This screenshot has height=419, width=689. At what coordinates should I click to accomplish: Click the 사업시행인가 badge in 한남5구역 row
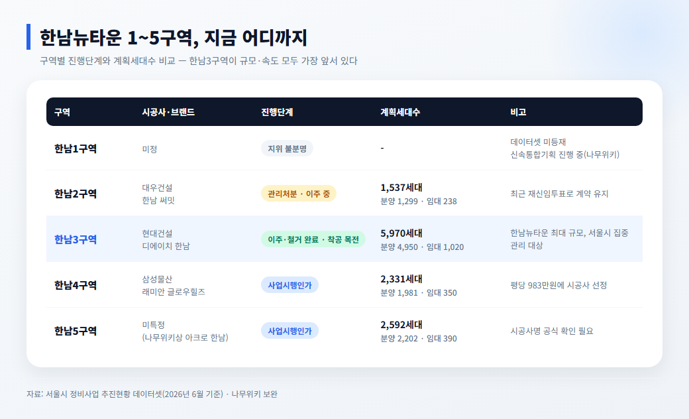(x=290, y=331)
